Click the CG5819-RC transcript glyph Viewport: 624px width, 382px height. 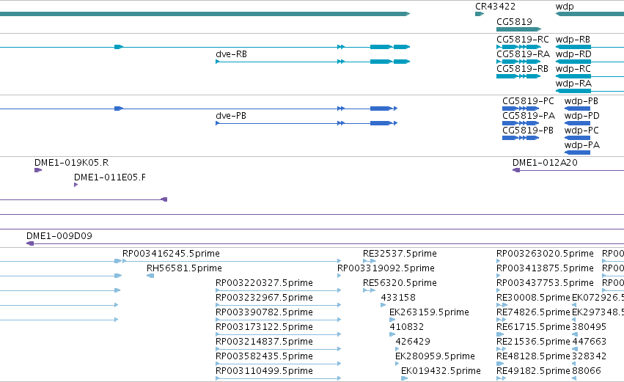click(x=518, y=47)
